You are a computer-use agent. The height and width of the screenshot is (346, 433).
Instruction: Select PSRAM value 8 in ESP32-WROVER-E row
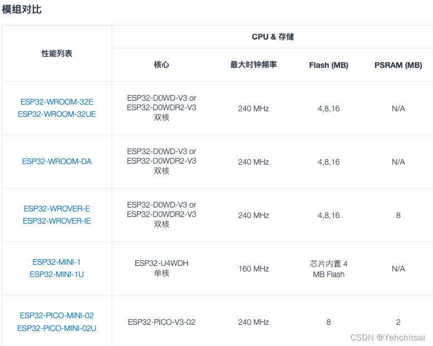click(398, 215)
